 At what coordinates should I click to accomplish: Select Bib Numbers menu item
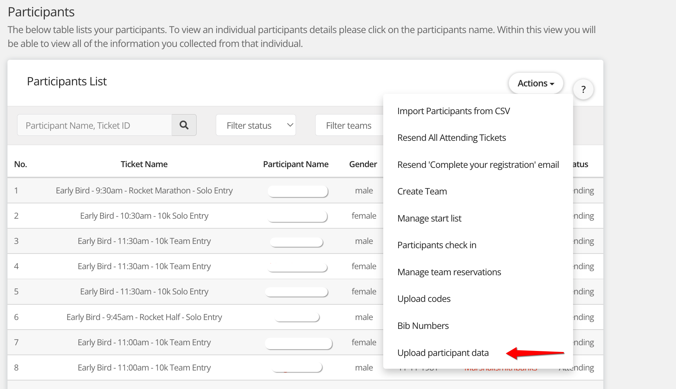point(423,326)
